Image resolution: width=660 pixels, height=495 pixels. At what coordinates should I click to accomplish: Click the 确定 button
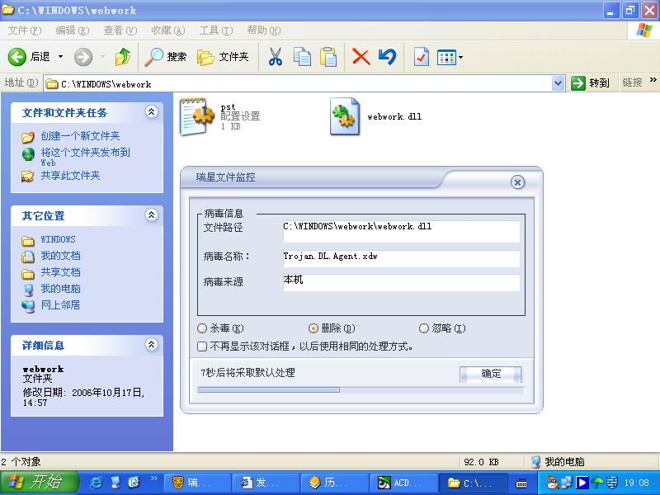(491, 374)
